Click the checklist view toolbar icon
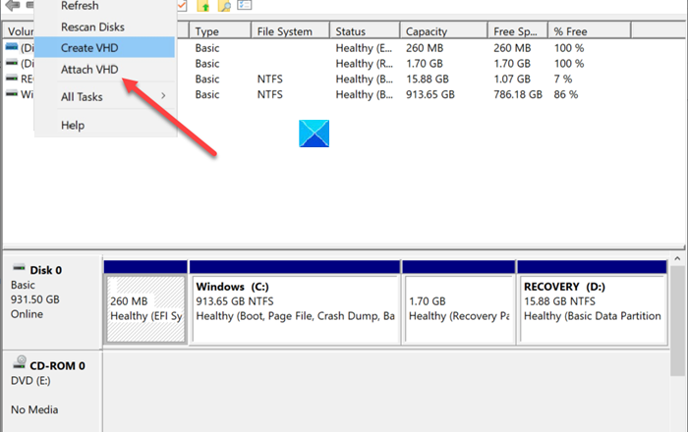 pyautogui.click(x=245, y=5)
